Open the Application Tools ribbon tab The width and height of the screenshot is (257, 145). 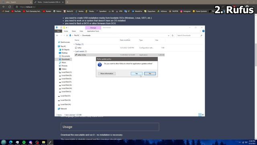coord(93,31)
